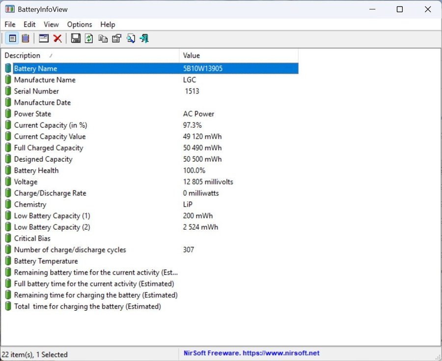Click battery icon beside Chemistry row
The width and height of the screenshot is (442, 361).
[x=8, y=204]
